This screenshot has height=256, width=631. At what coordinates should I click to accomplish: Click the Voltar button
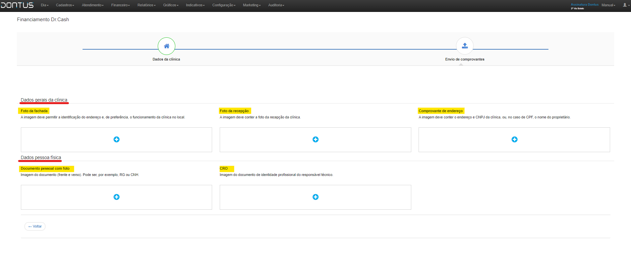(35, 226)
